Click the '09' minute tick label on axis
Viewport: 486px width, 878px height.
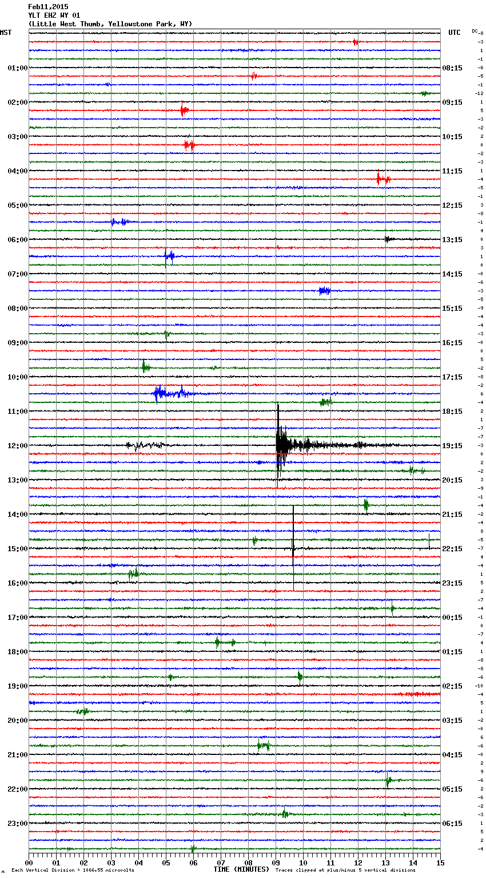click(x=276, y=863)
